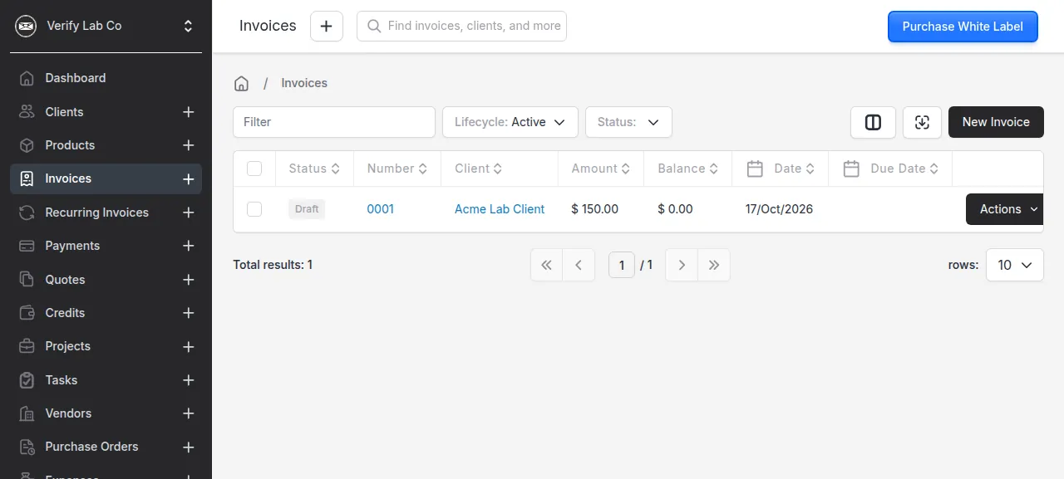
Task: Click the import invoices scan icon button
Action: click(922, 122)
